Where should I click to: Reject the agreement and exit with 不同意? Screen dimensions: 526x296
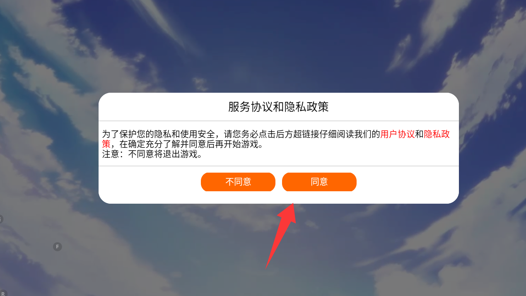238,182
